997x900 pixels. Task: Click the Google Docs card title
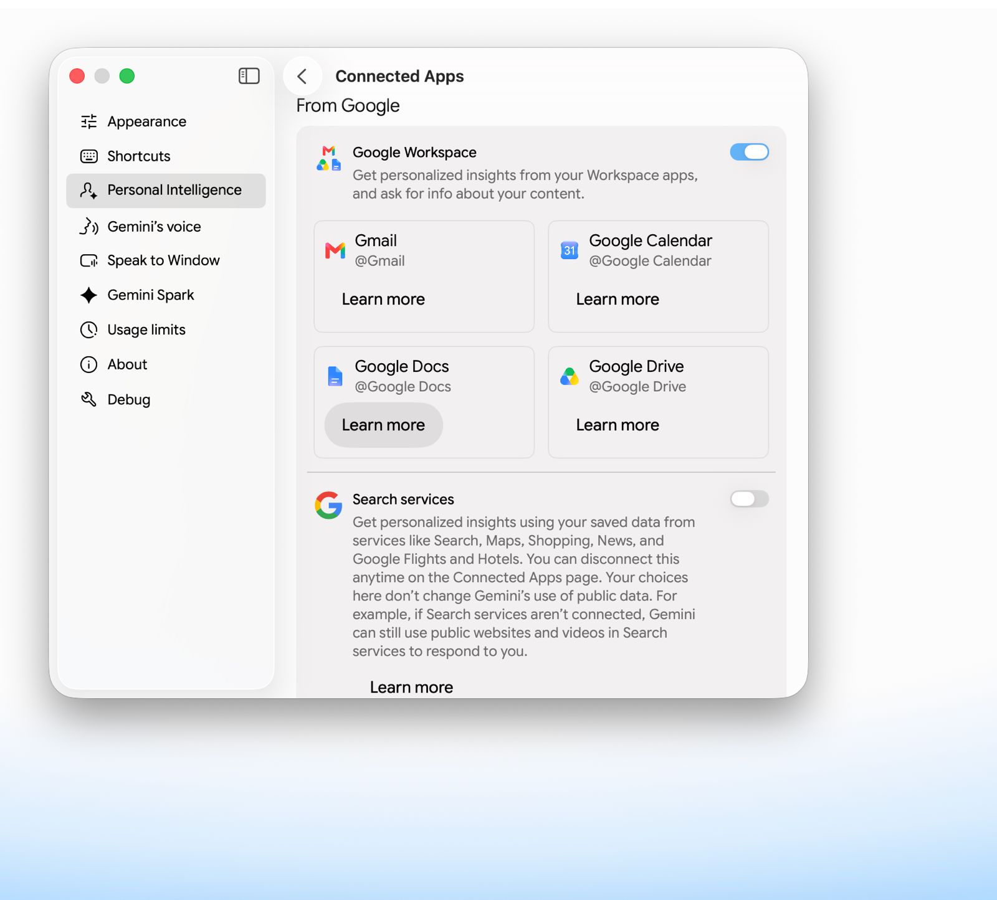point(402,367)
